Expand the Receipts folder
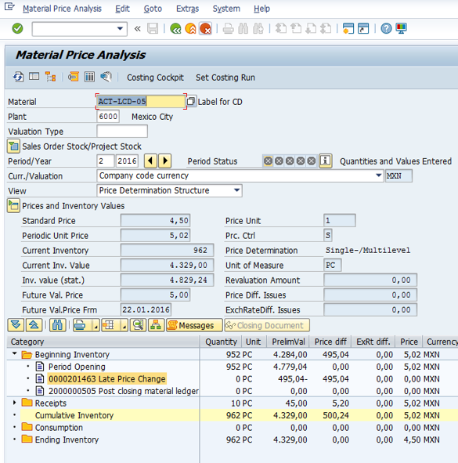Image resolution: width=458 pixels, height=463 pixels. [x=14, y=403]
